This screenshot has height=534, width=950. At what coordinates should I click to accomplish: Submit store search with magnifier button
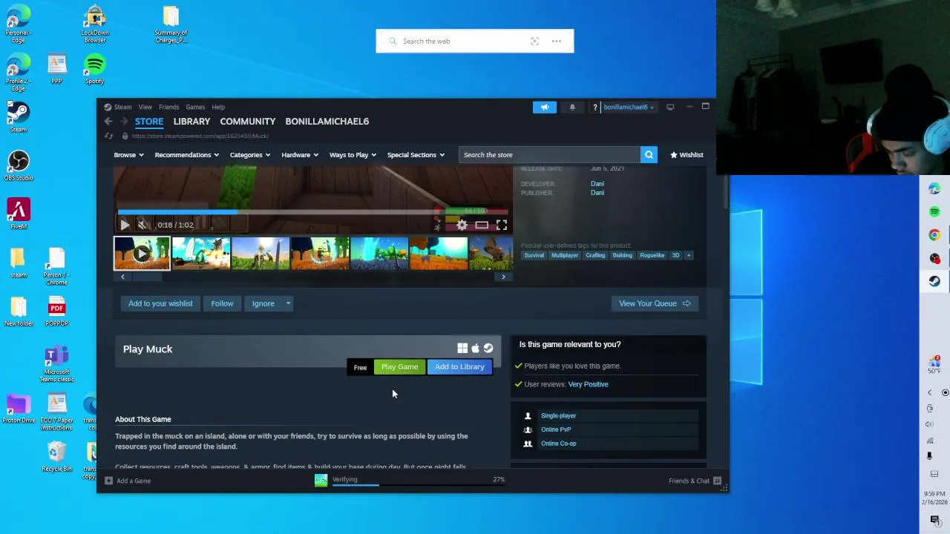[x=649, y=155]
